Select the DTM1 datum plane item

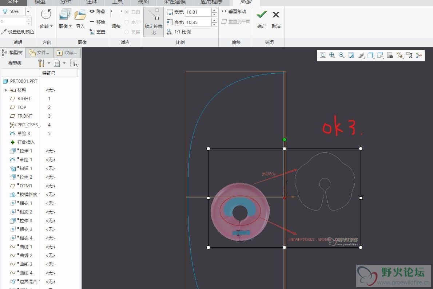coord(25,186)
